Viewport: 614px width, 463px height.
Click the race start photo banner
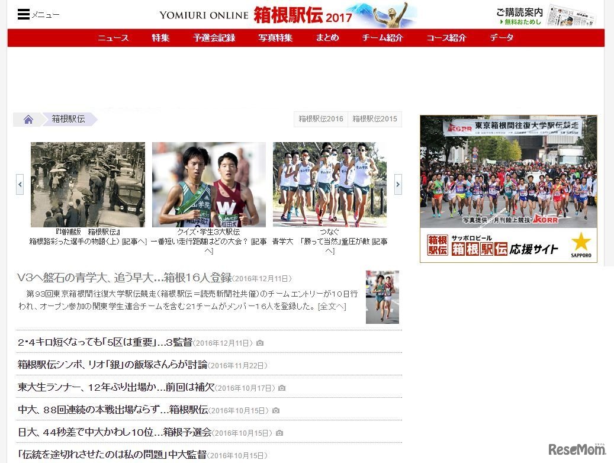pos(508,172)
